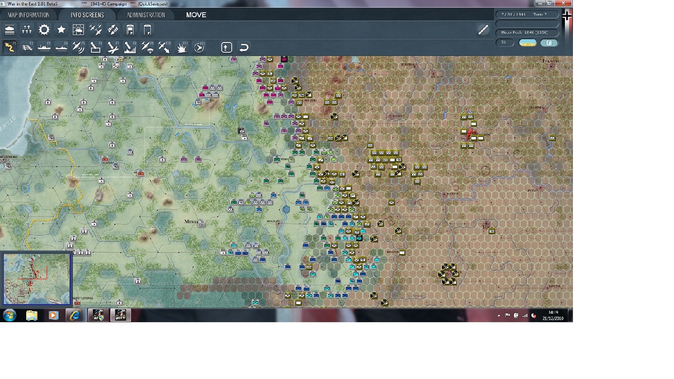Open the Windows Start menu
The image size is (674, 379).
[9, 315]
